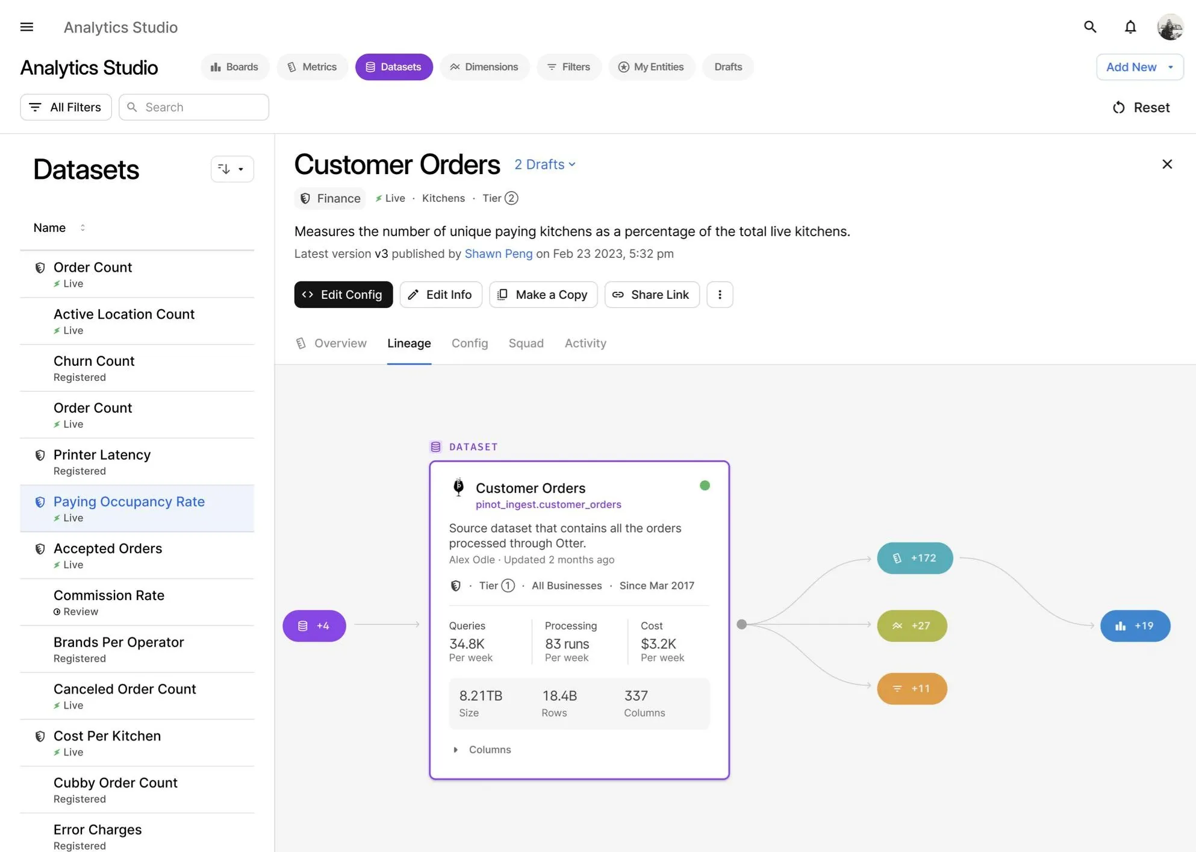Select Cubby Order Count row
This screenshot has width=1196, height=852.
point(137,791)
